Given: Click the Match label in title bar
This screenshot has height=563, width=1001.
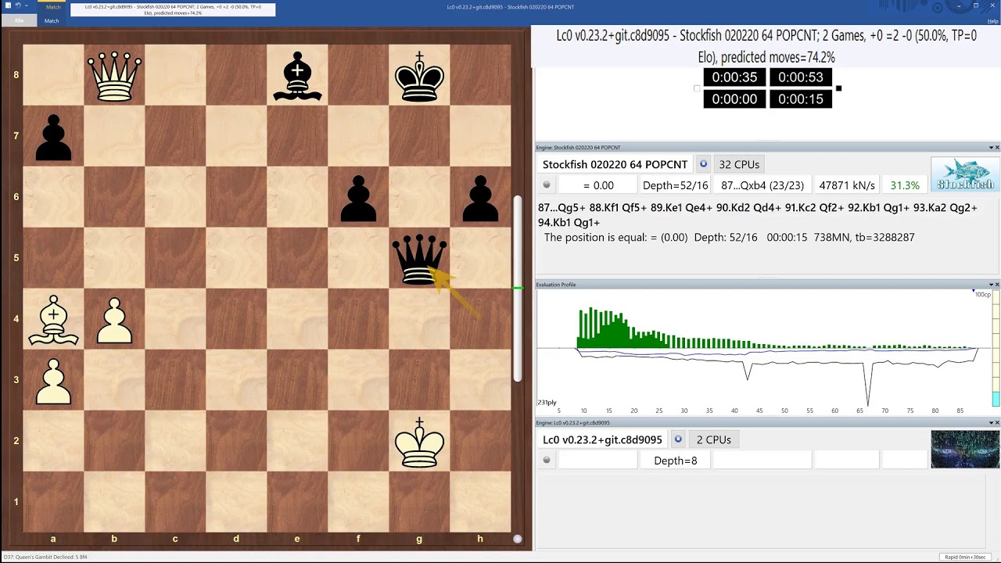Looking at the screenshot, I should pos(53,6).
